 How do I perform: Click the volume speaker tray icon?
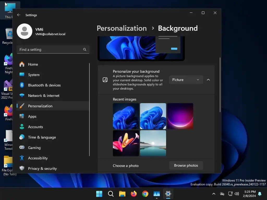click(237, 194)
